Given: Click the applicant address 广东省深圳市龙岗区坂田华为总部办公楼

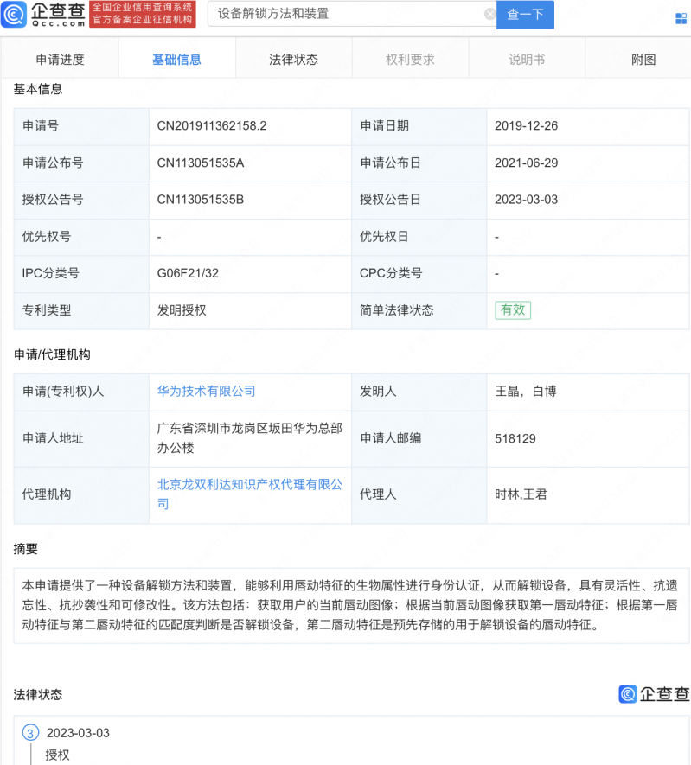Looking at the screenshot, I should click(249, 438).
